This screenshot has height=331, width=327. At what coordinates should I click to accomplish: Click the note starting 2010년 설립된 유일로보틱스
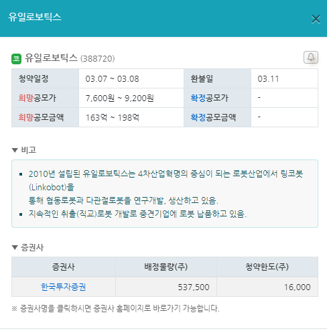pos(166,187)
